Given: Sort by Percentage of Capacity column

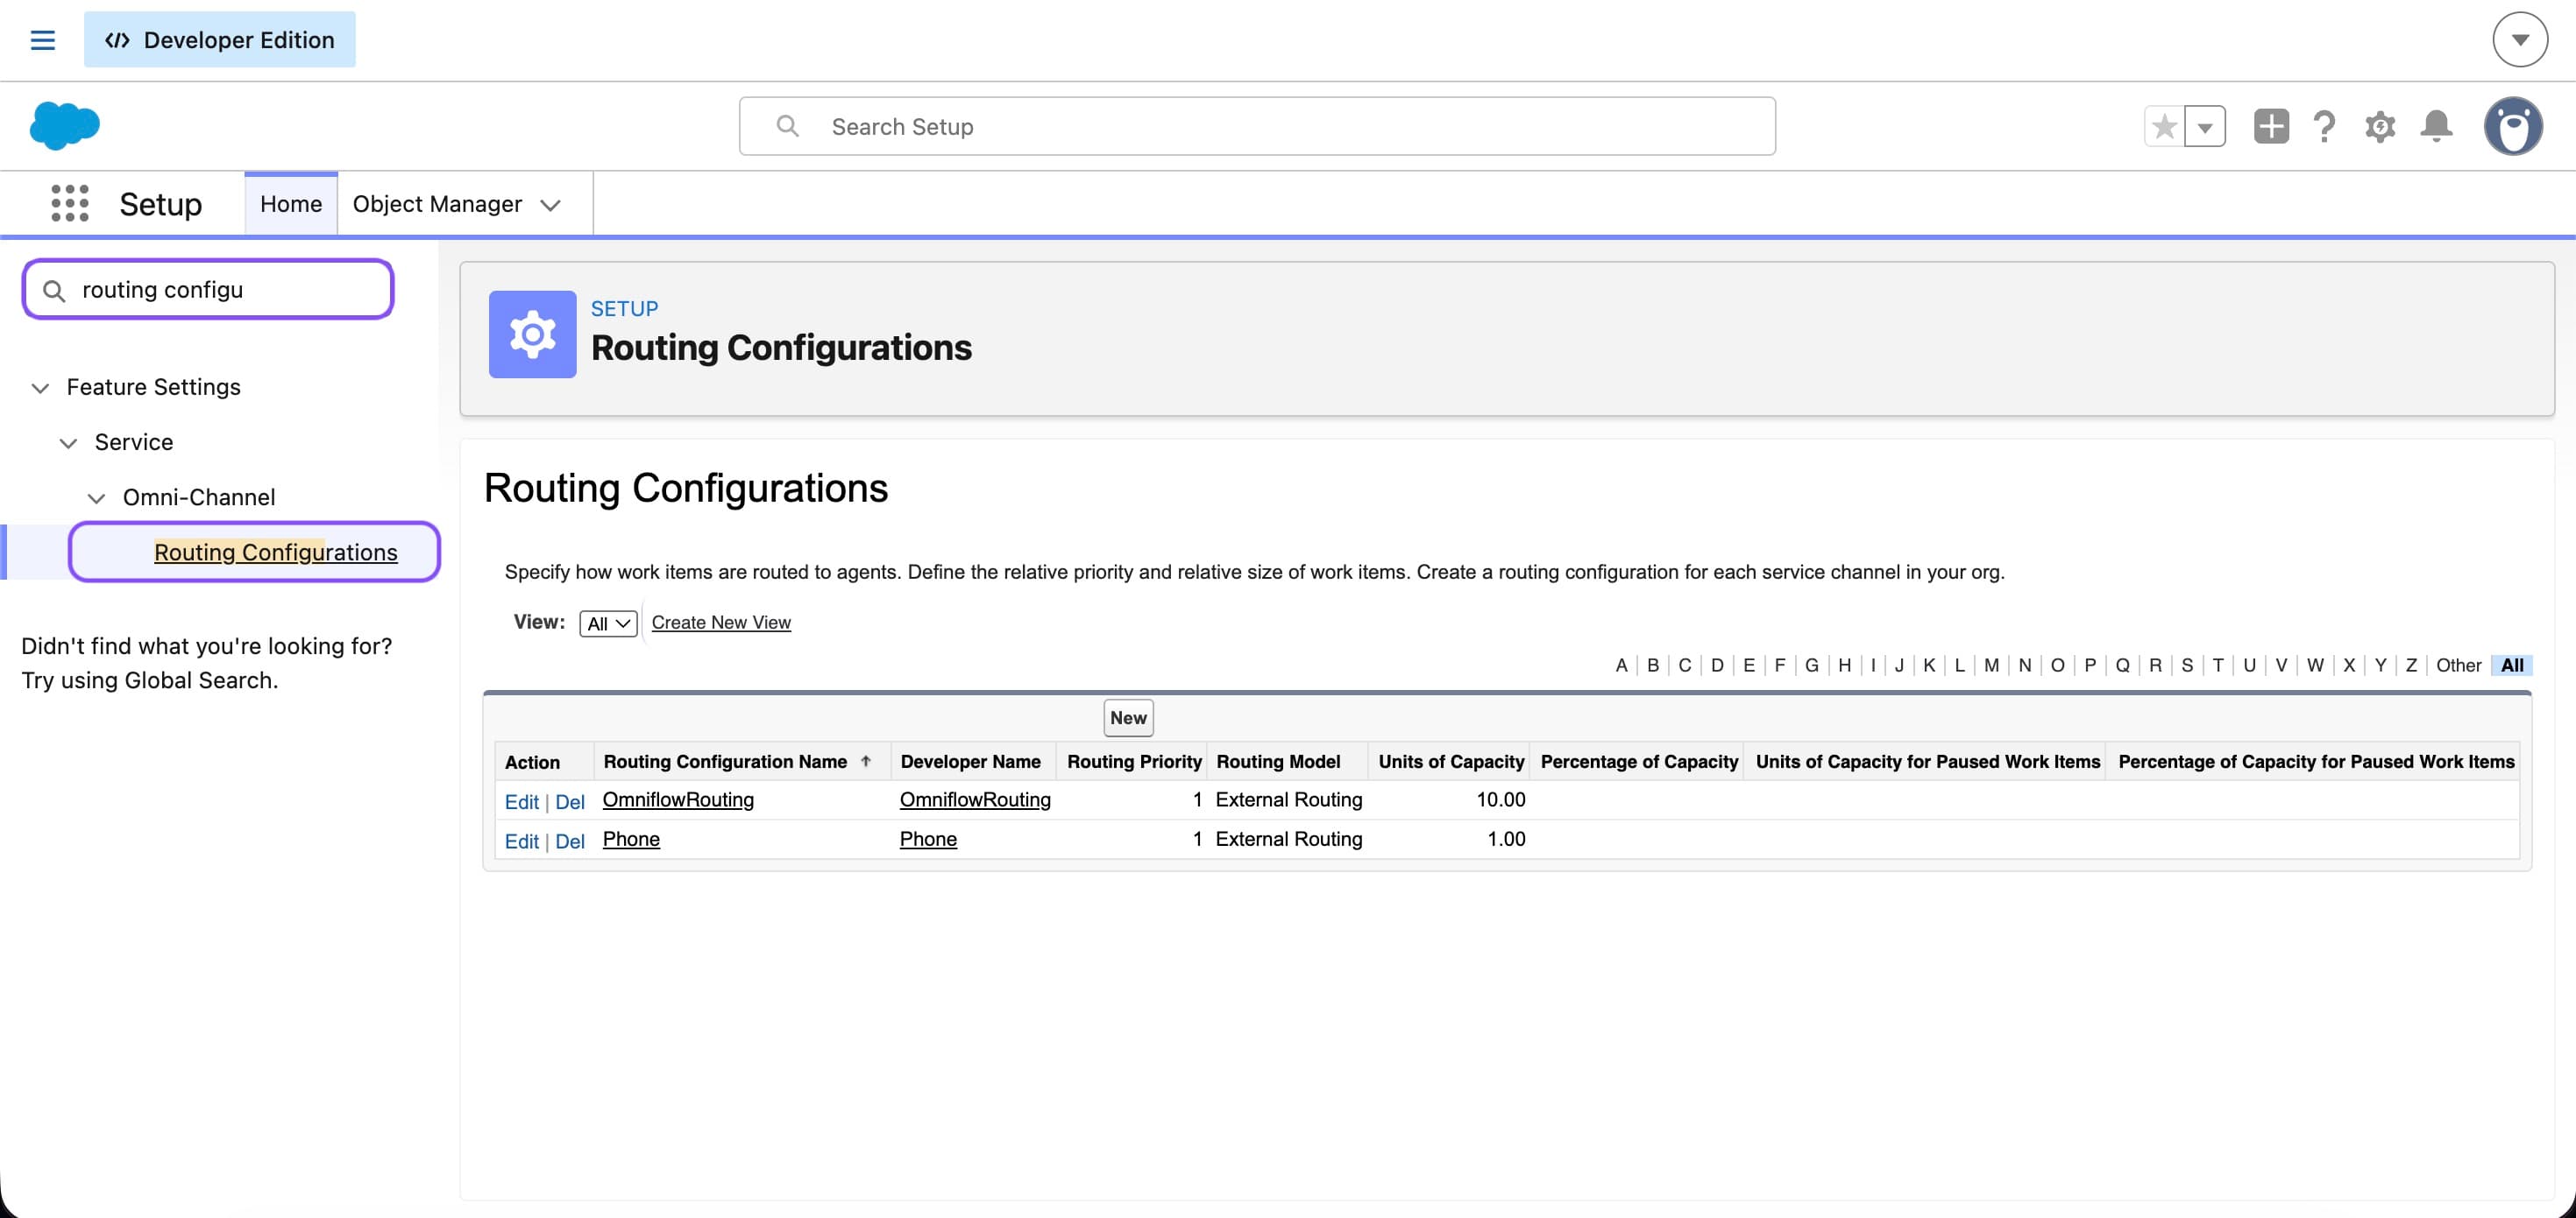Looking at the screenshot, I should (1639, 762).
